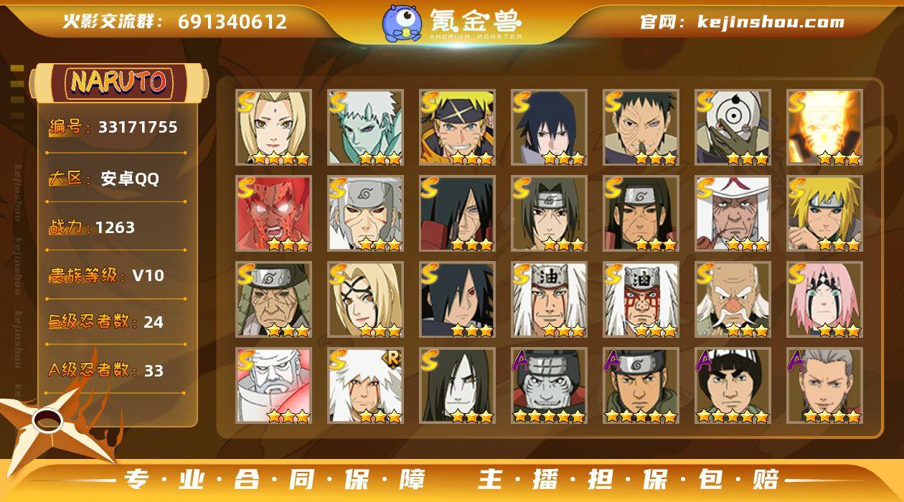904x502 pixels.
Task: Choose the white-haired portrait with R badge
Action: 365,386
